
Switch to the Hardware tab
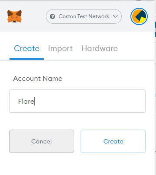(100, 48)
